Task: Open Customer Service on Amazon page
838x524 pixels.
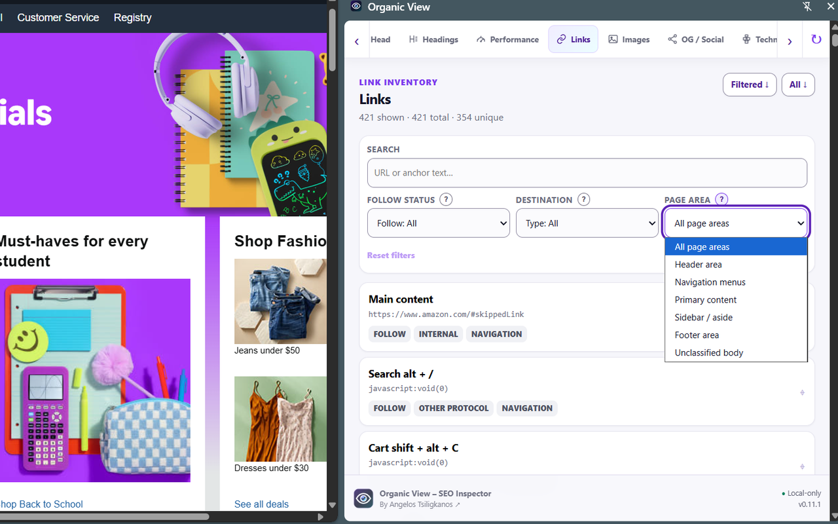Action: (x=58, y=18)
